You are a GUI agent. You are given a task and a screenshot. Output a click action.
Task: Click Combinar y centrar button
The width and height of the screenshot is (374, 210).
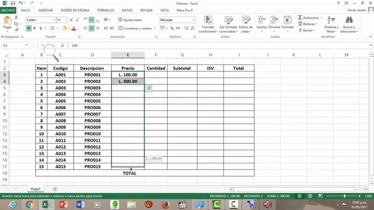click(x=135, y=29)
